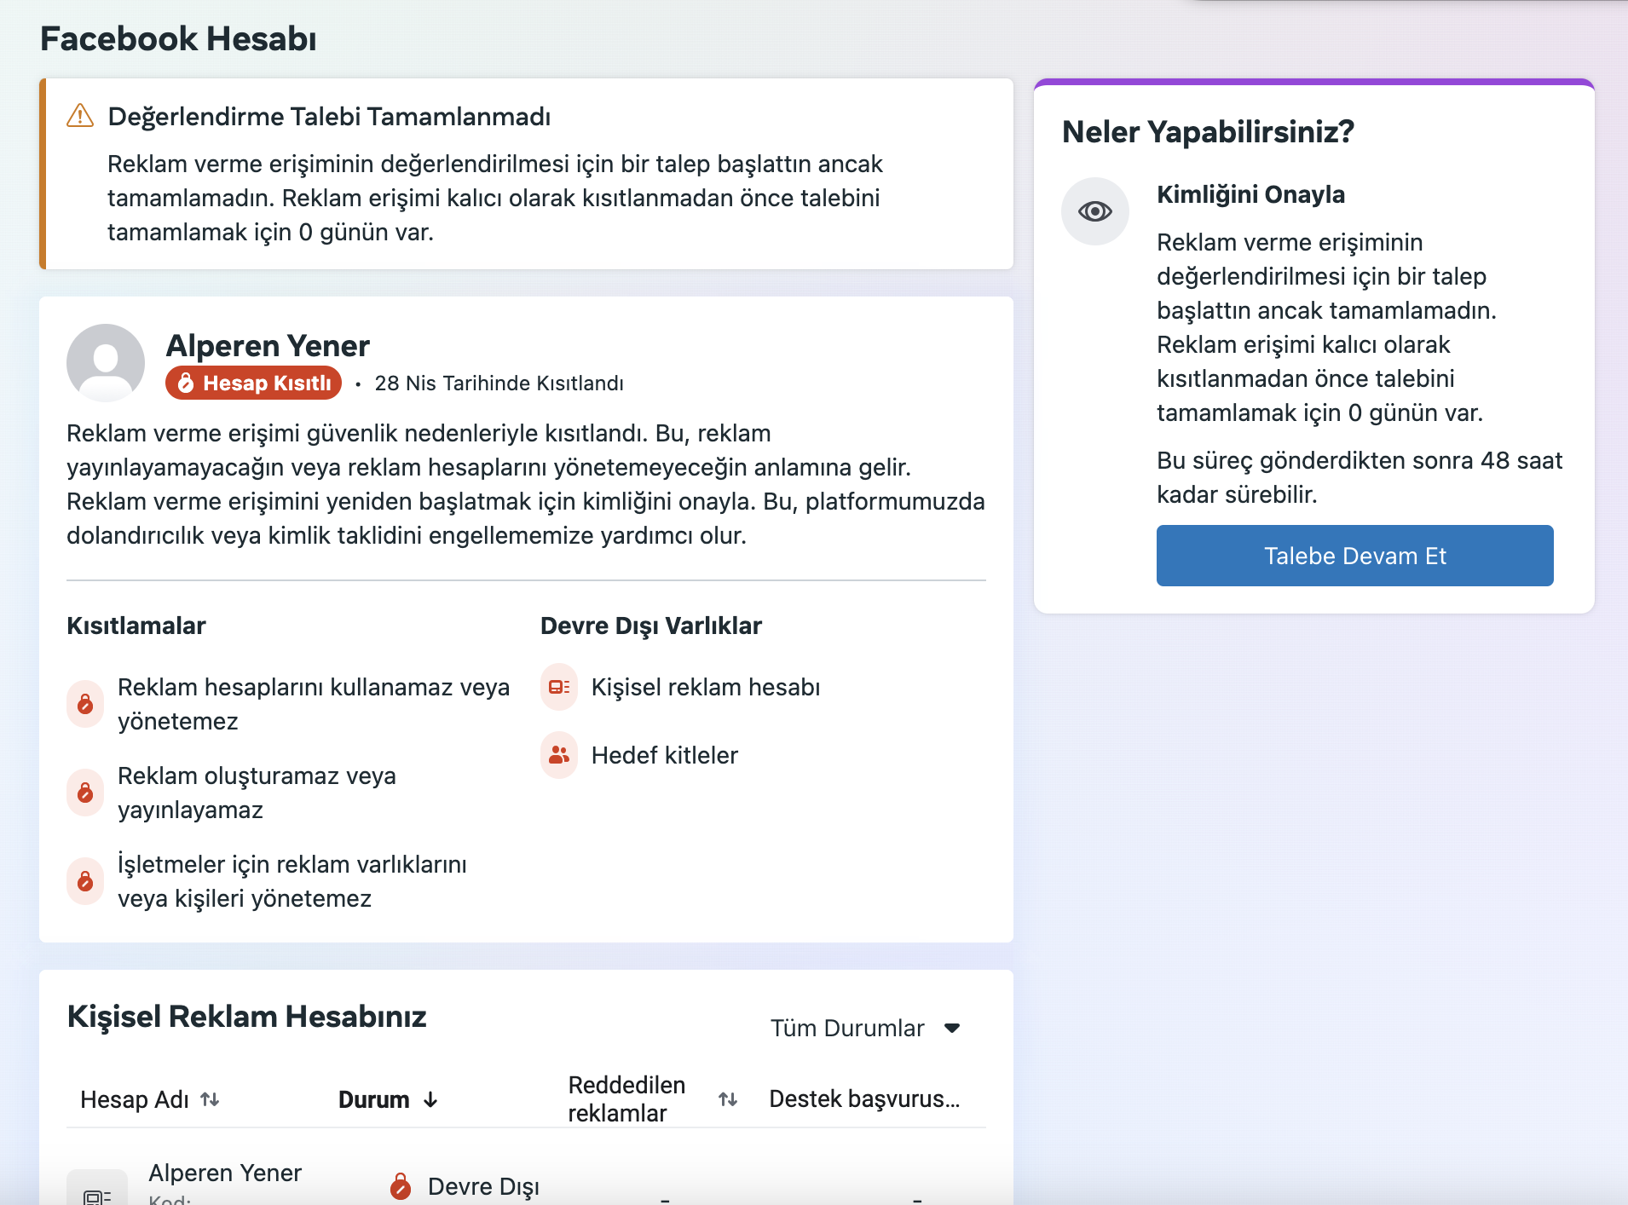This screenshot has height=1205, width=1628.
Task: Click the Hesap Kısıtlı status badge
Action: point(254,383)
